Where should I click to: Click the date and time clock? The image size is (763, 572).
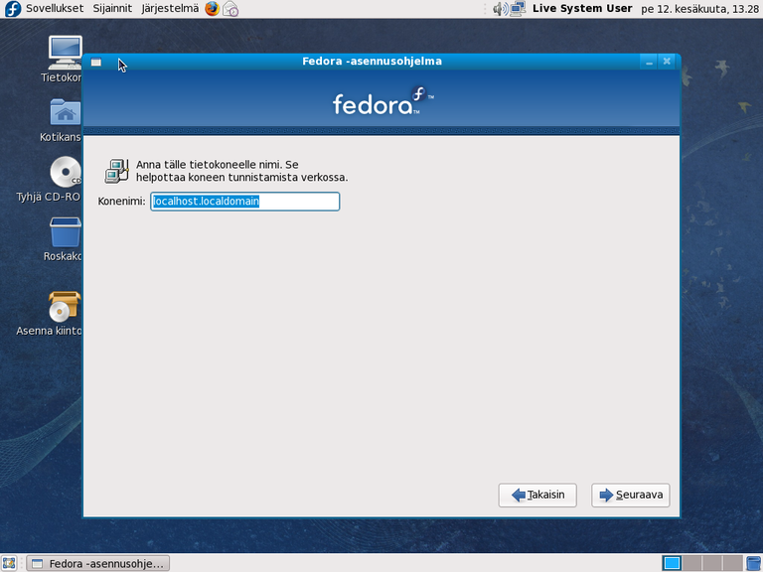point(698,9)
